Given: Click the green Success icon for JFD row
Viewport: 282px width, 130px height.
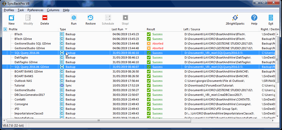Looking at the screenshot, I should pyautogui.click(x=149, y=109).
